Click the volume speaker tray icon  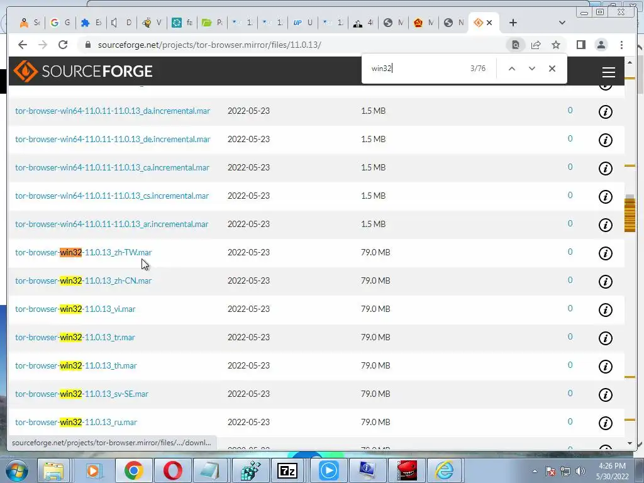580,471
